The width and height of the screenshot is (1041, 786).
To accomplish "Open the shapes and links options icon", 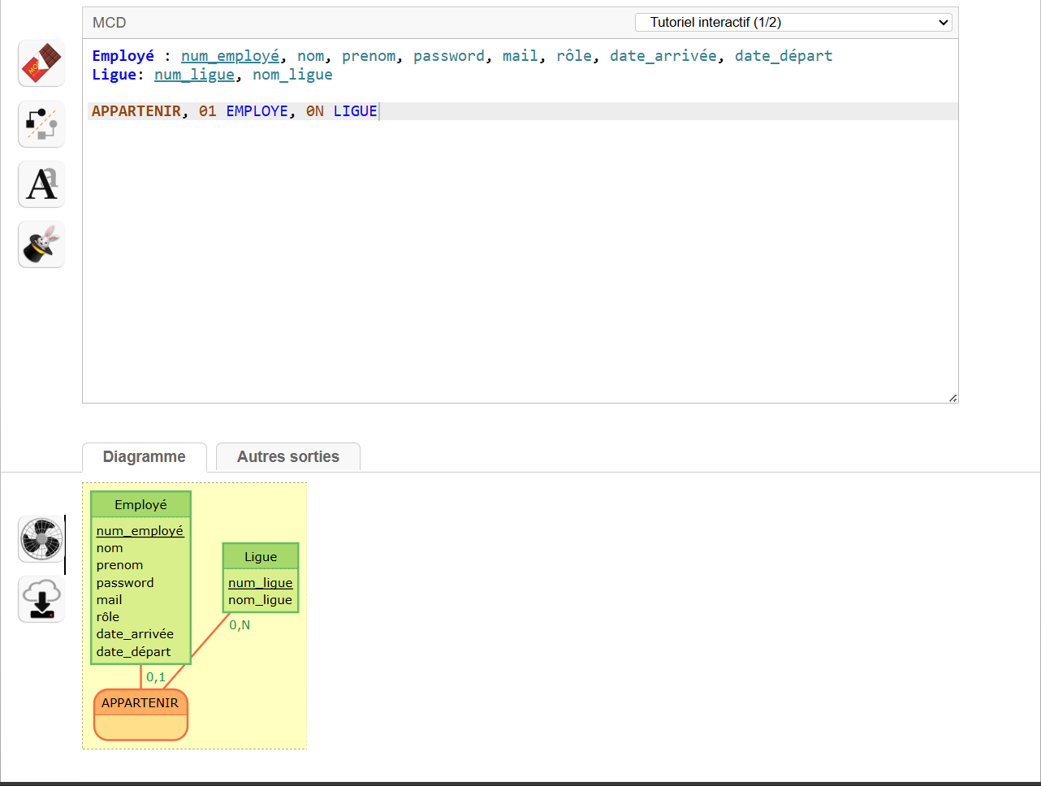I will coord(41,124).
